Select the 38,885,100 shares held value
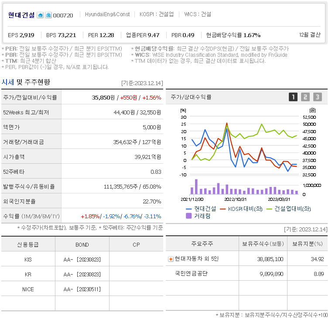 pyautogui.click(x=270, y=259)
